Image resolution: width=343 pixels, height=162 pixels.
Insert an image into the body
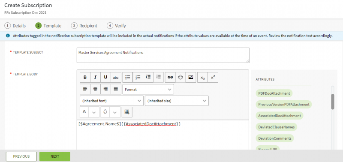(190, 77)
